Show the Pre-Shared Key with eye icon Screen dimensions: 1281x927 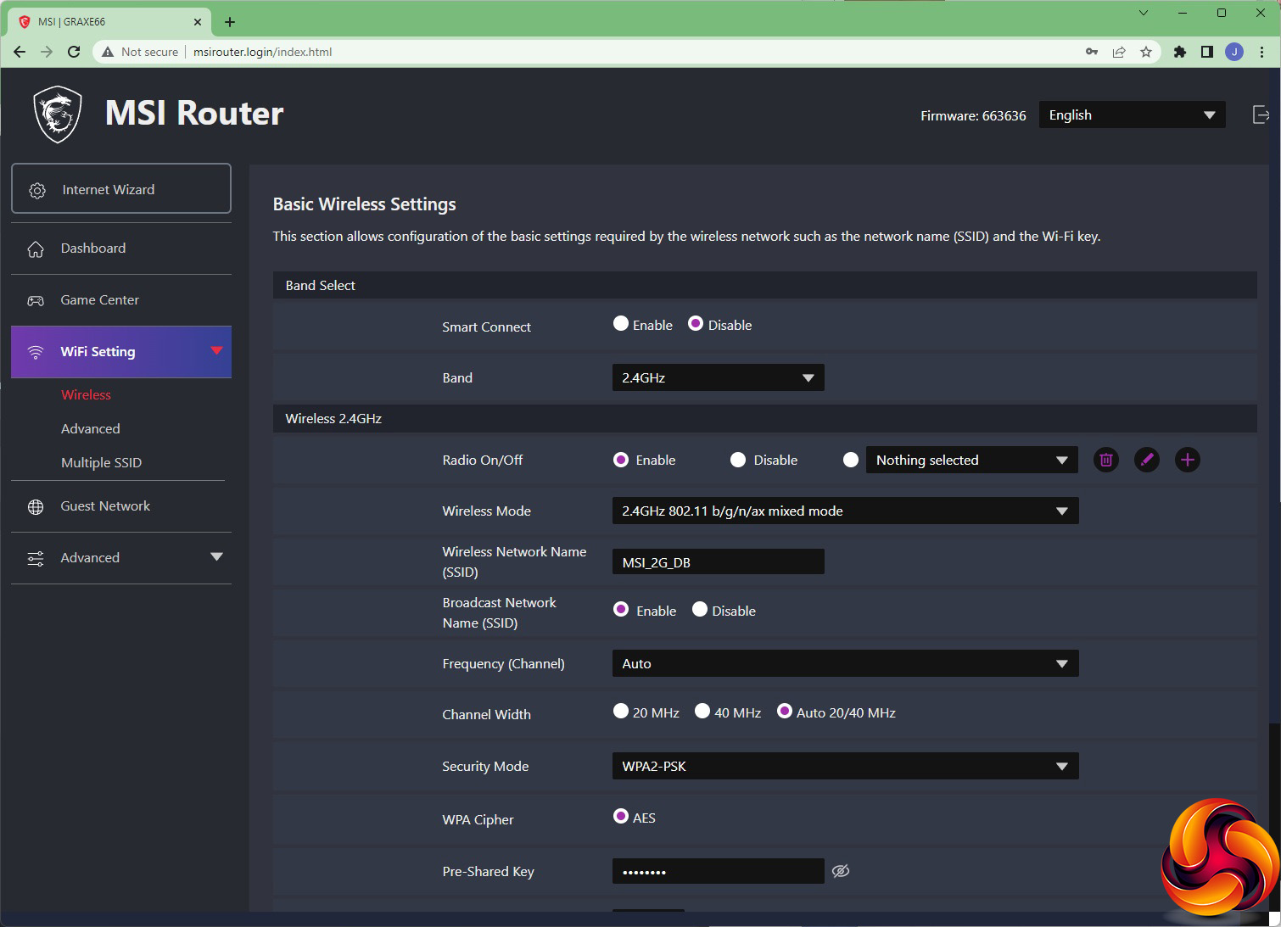coord(841,871)
